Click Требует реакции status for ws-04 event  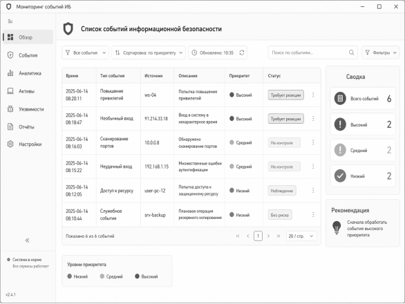pos(285,95)
